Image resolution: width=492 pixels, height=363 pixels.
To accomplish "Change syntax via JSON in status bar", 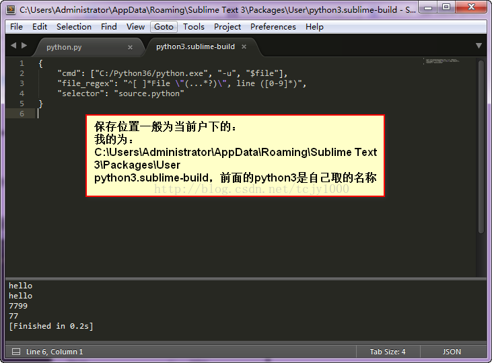I will point(452,352).
